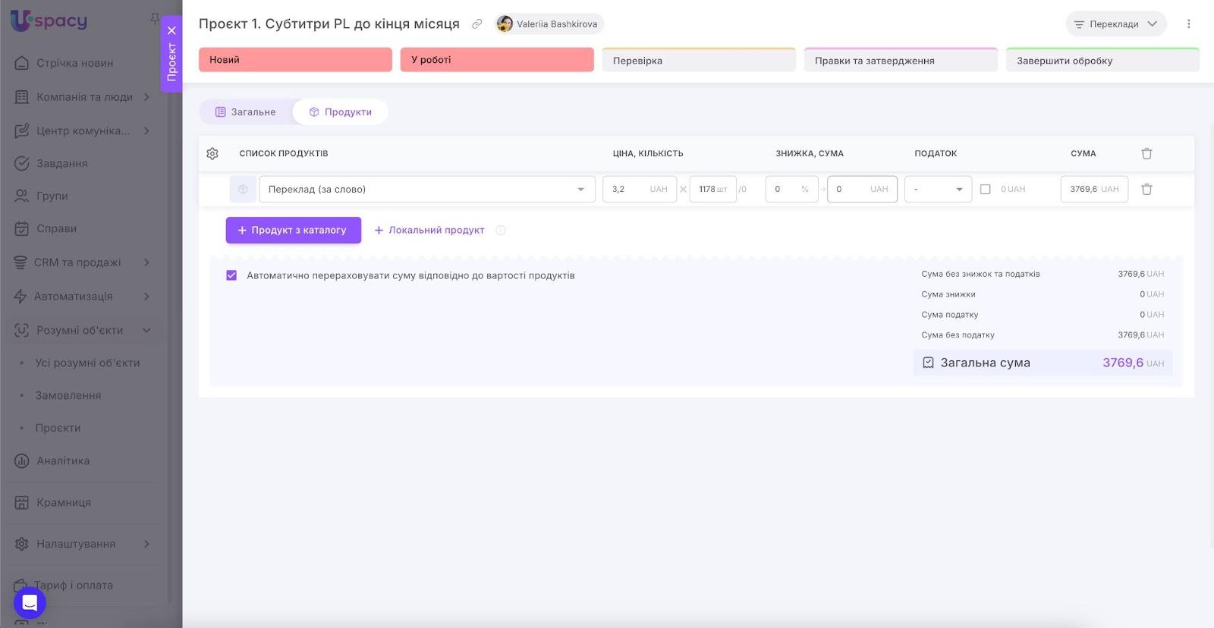Toggle tax included checkbox in product row
1214x628 pixels.
point(985,189)
